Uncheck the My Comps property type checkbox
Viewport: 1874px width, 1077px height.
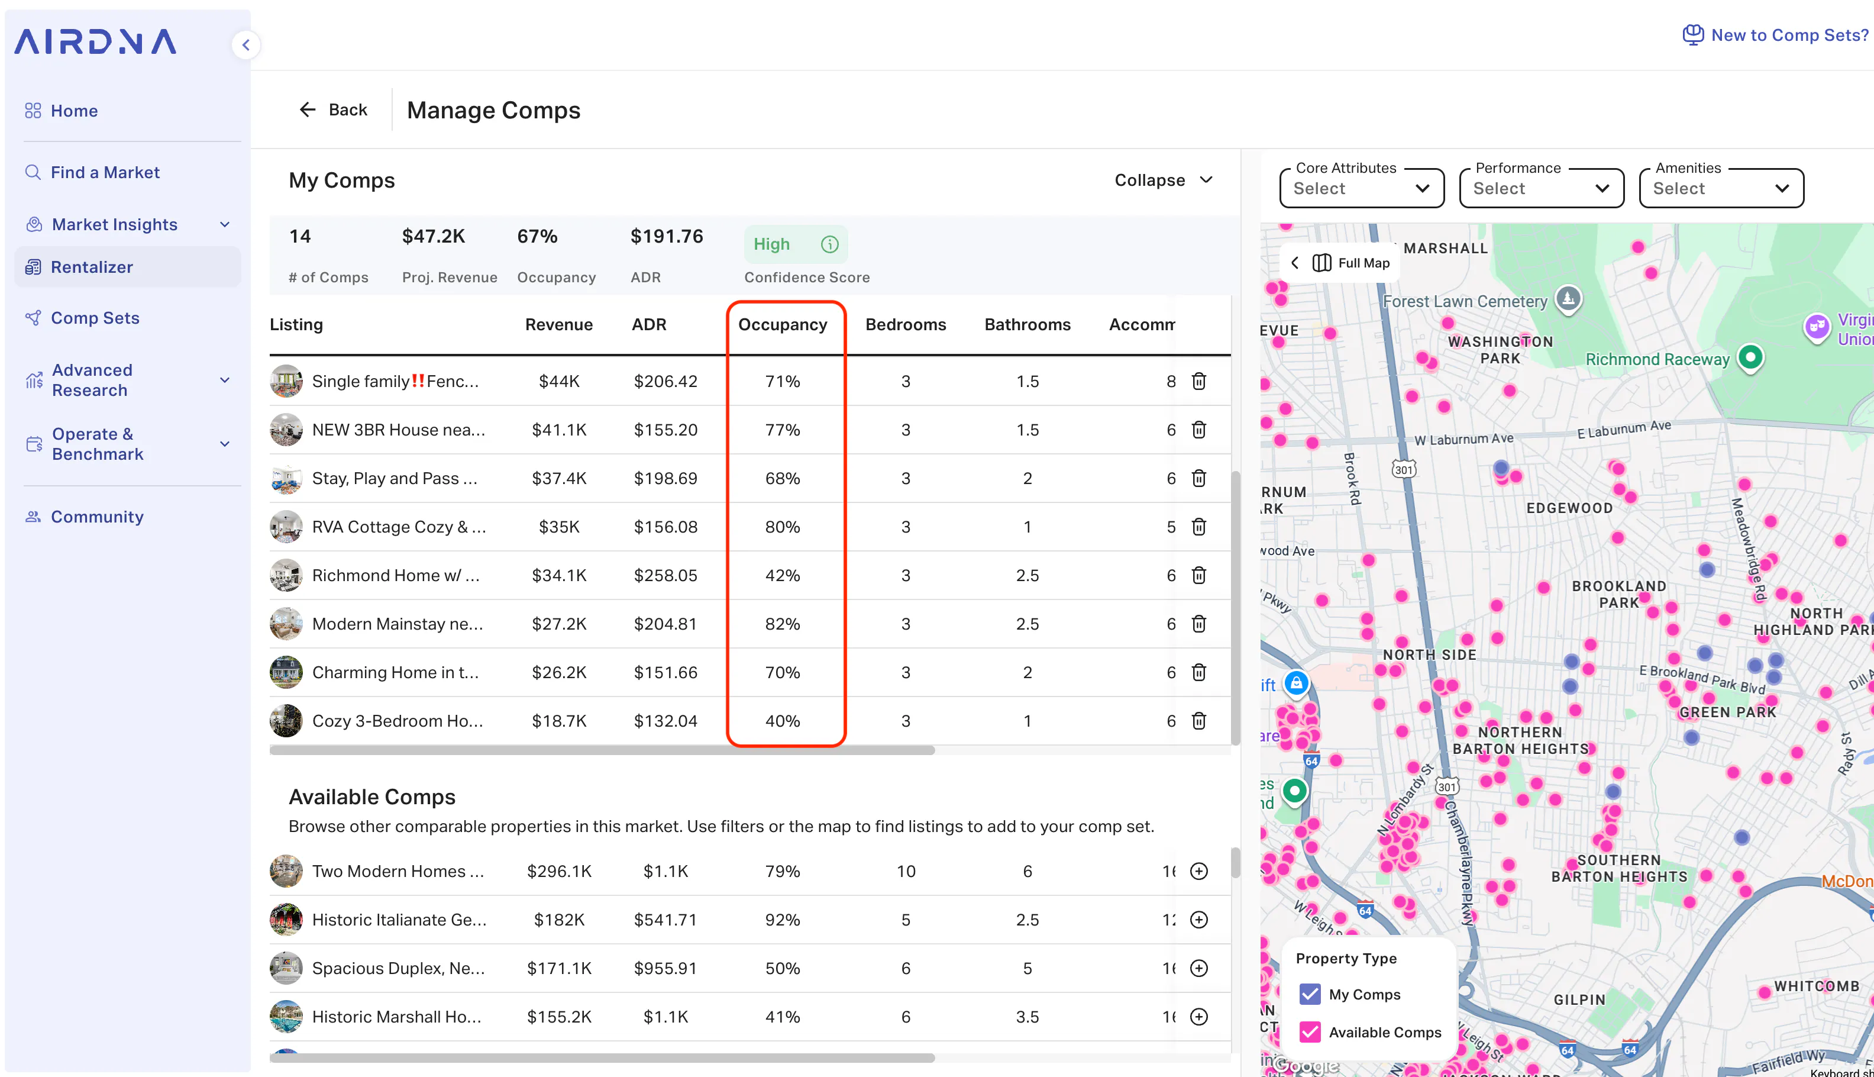coord(1310,994)
